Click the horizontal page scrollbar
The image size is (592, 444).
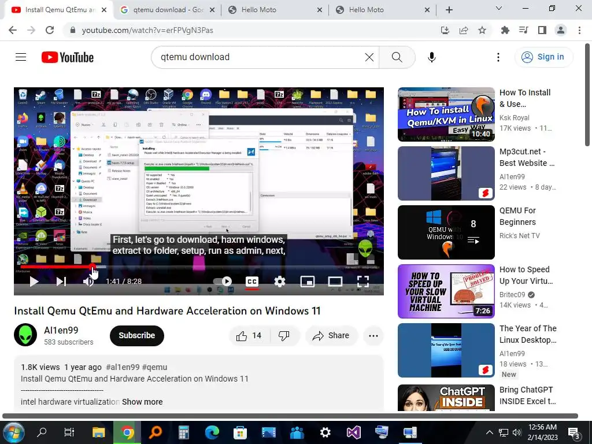[290, 416]
